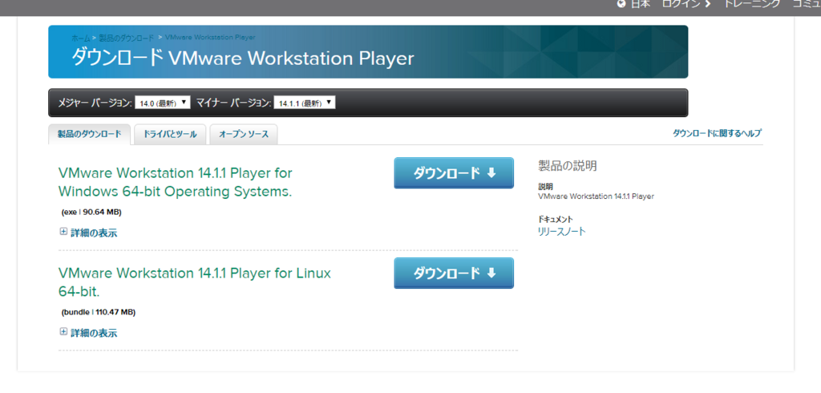
Task: Click the globe icon beside 日本
Action: pos(621,4)
